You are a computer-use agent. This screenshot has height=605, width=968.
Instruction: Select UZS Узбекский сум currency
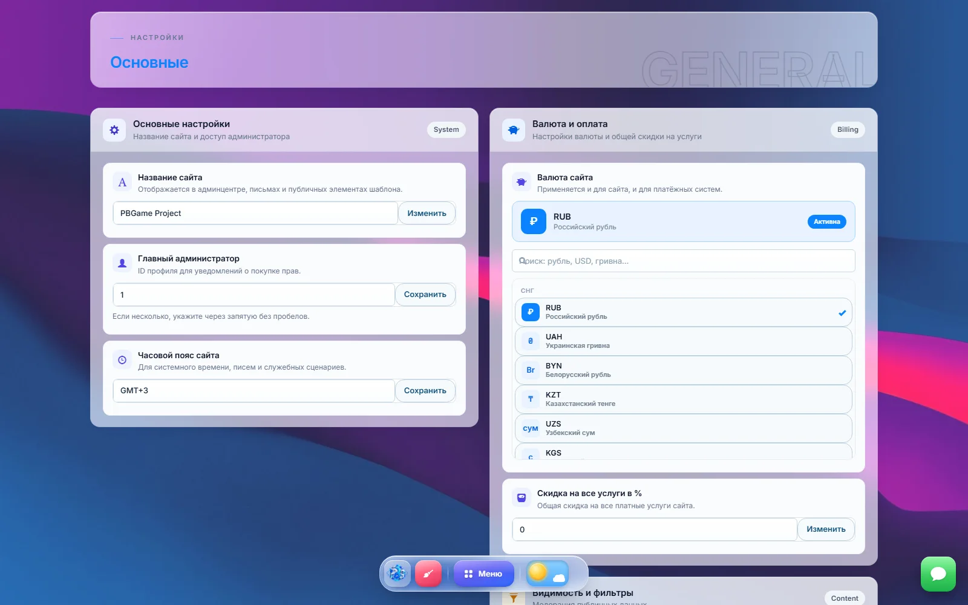tap(684, 428)
